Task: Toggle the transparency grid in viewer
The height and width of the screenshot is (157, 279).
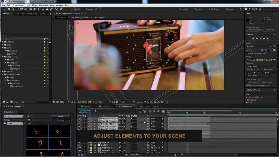Action: [117, 102]
